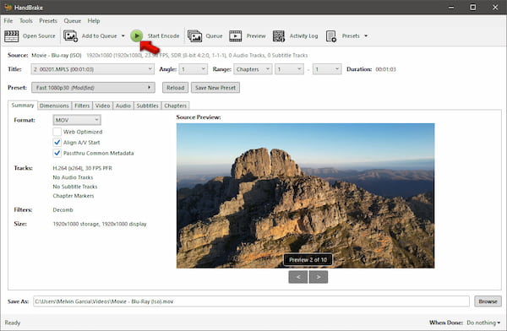Open the Angle dropdown
Viewport: 507px width, 331px height.
tap(193, 69)
